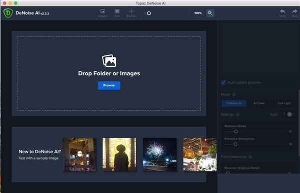
Task: Open the wooden interior sample image
Action: (x=79, y=155)
